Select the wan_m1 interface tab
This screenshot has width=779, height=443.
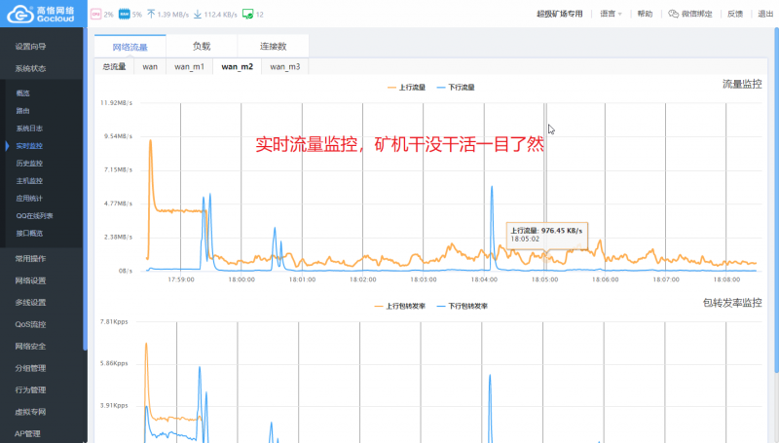coord(189,67)
